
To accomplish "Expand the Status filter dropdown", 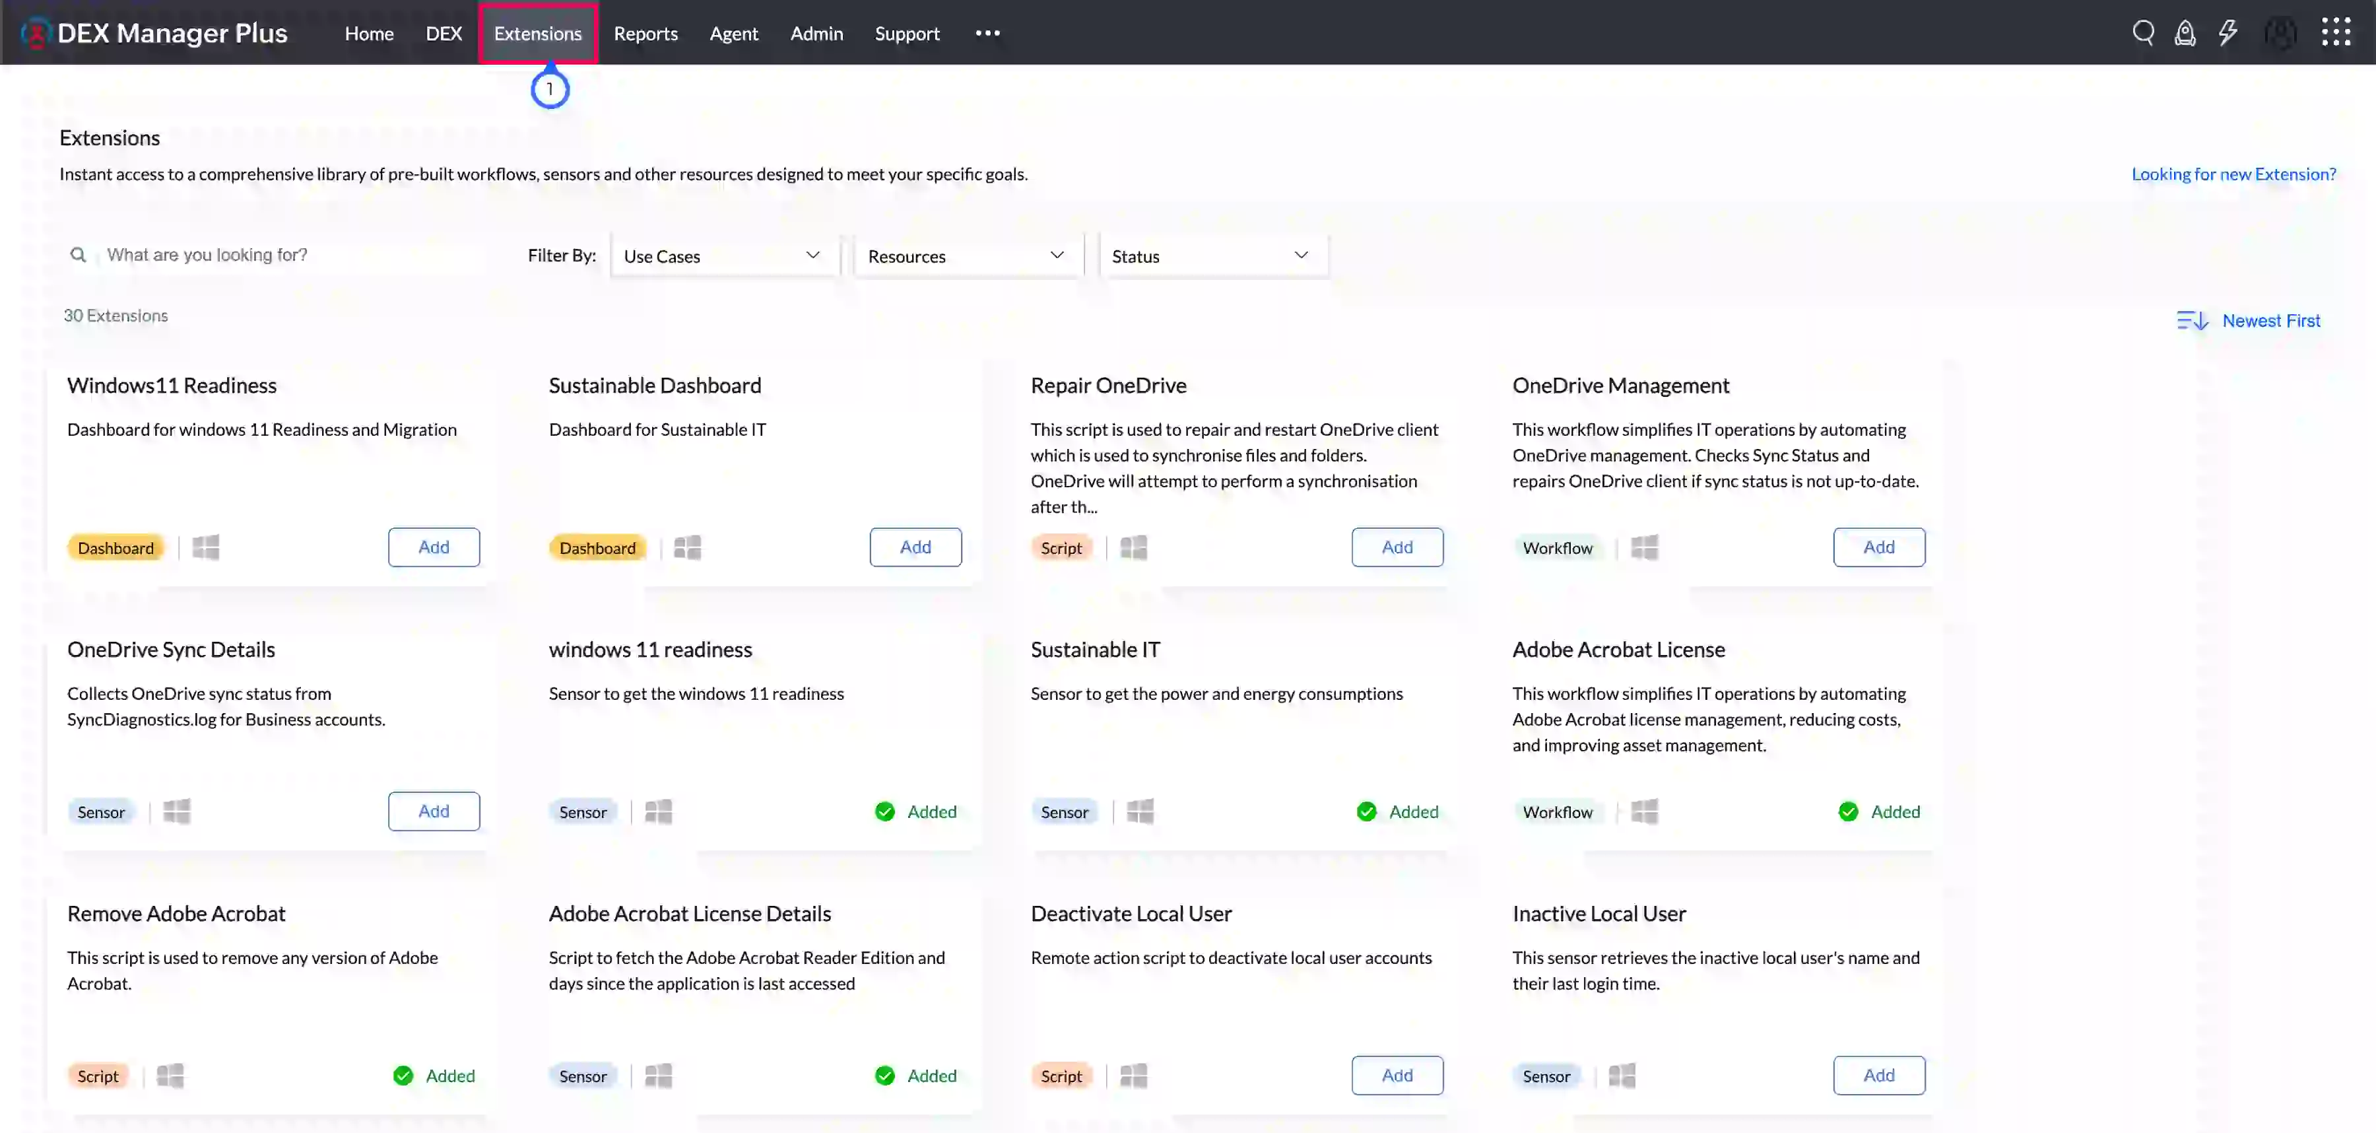I will click(x=1213, y=256).
